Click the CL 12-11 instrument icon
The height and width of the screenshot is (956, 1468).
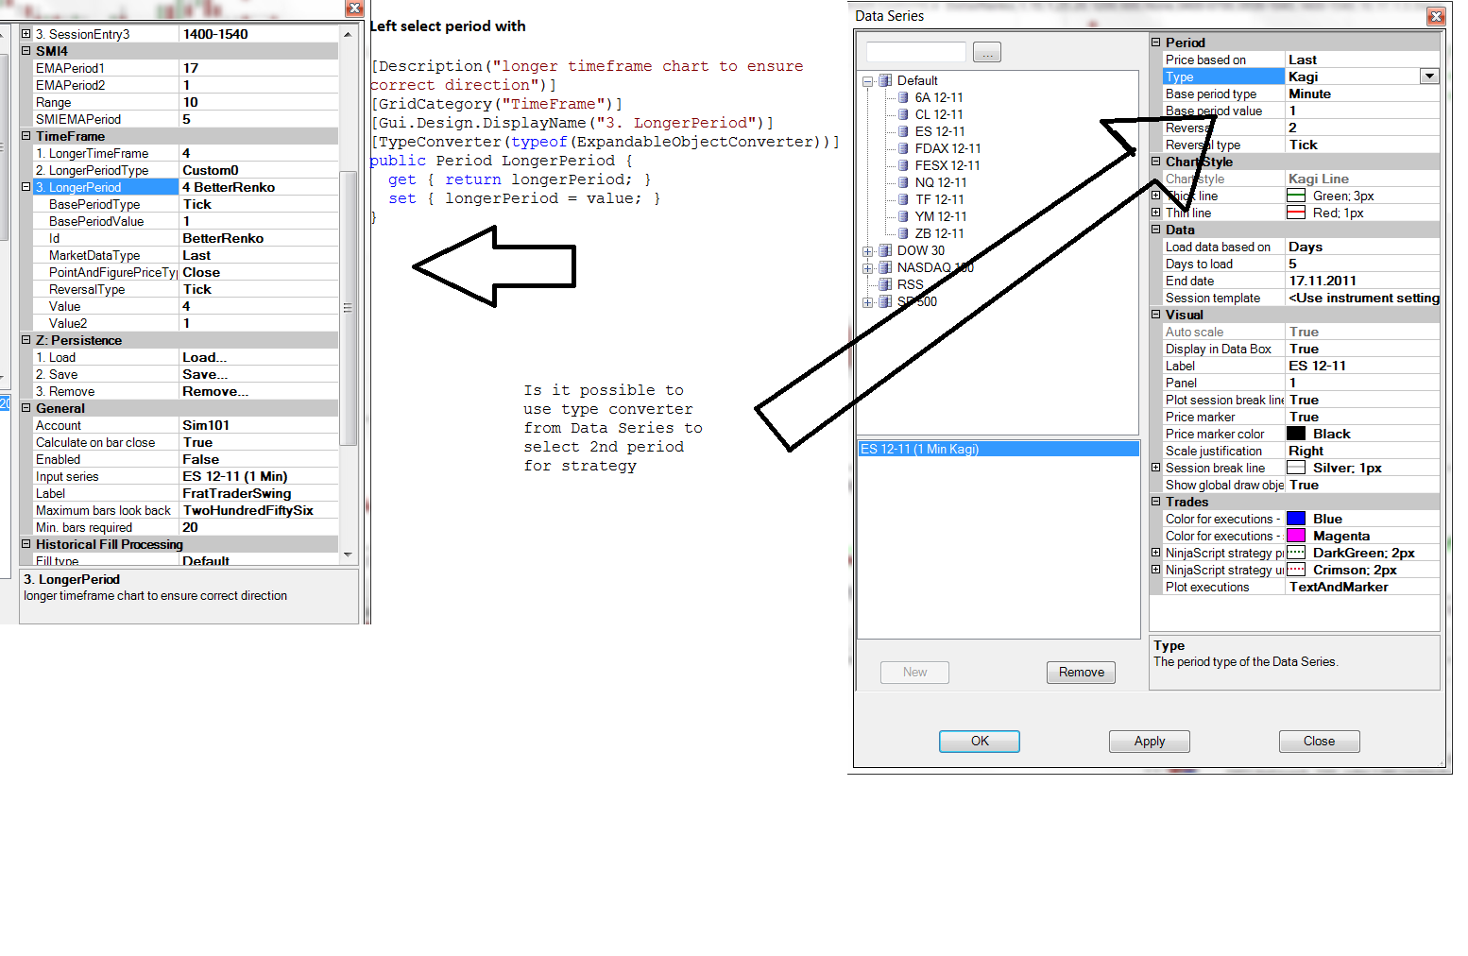[x=903, y=114]
